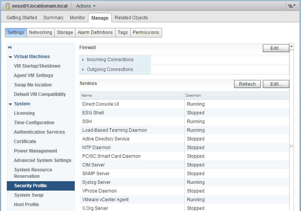Open Time Configuration in the sidebar
The height and width of the screenshot is (211, 301).
click(x=34, y=123)
